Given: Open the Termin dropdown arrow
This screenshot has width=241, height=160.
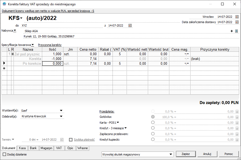Looking at the screenshot, I should pos(13,139).
